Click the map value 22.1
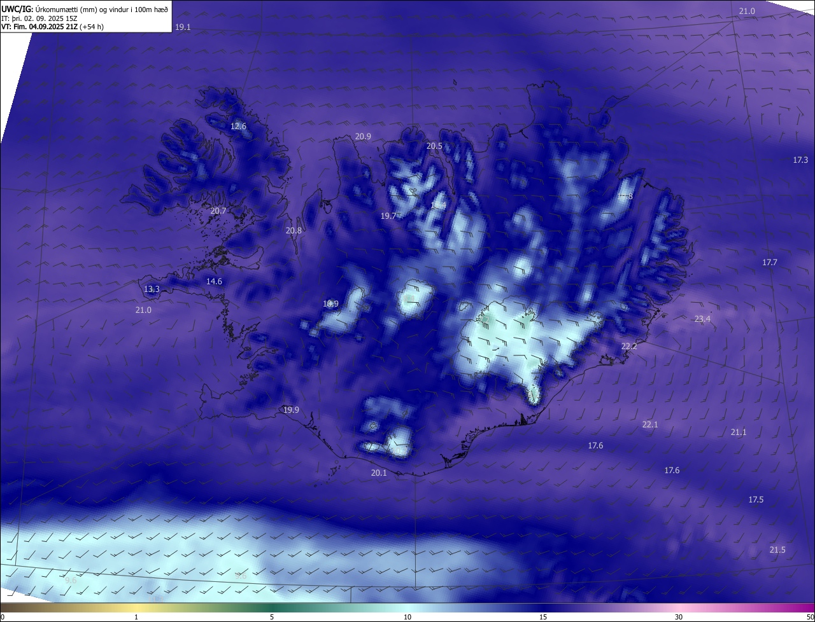The height and width of the screenshot is (622, 815). tap(650, 425)
